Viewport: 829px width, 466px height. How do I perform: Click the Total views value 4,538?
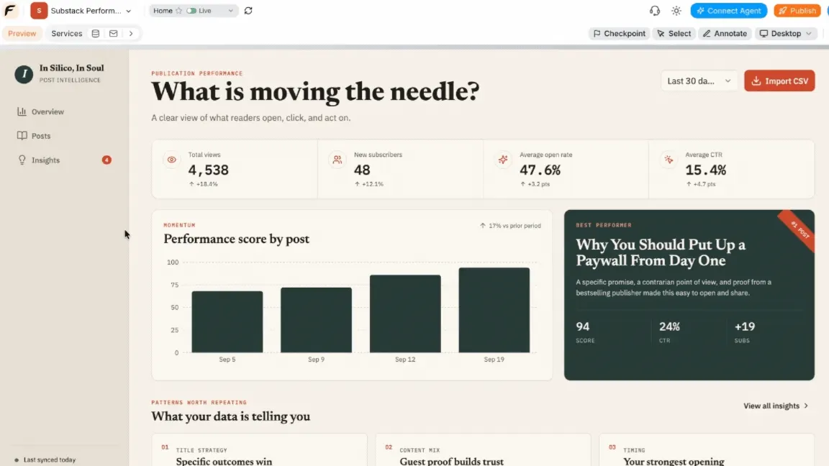tap(208, 170)
